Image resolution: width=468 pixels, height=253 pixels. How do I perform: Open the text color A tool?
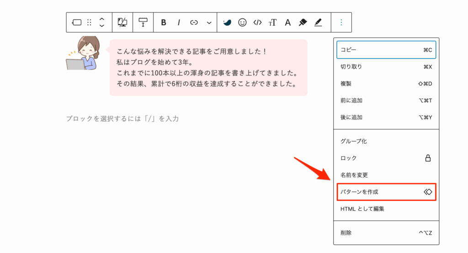tap(288, 22)
